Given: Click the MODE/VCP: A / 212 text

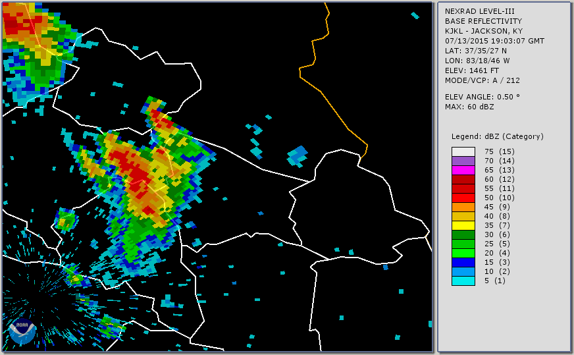Looking at the screenshot, I should 482,80.
